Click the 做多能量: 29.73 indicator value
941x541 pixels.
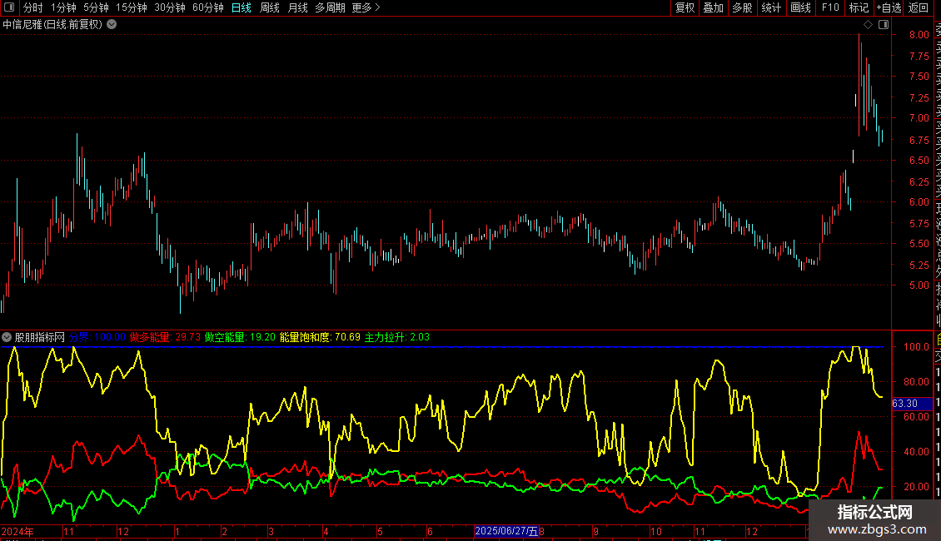165,337
